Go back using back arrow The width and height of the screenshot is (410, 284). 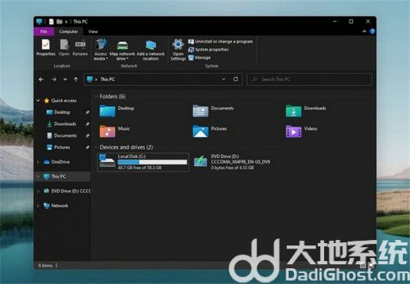pyautogui.click(x=41, y=79)
